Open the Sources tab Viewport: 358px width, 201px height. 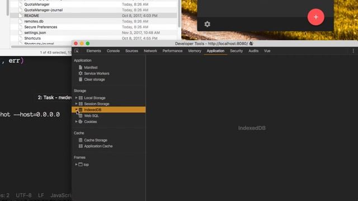(x=132, y=51)
